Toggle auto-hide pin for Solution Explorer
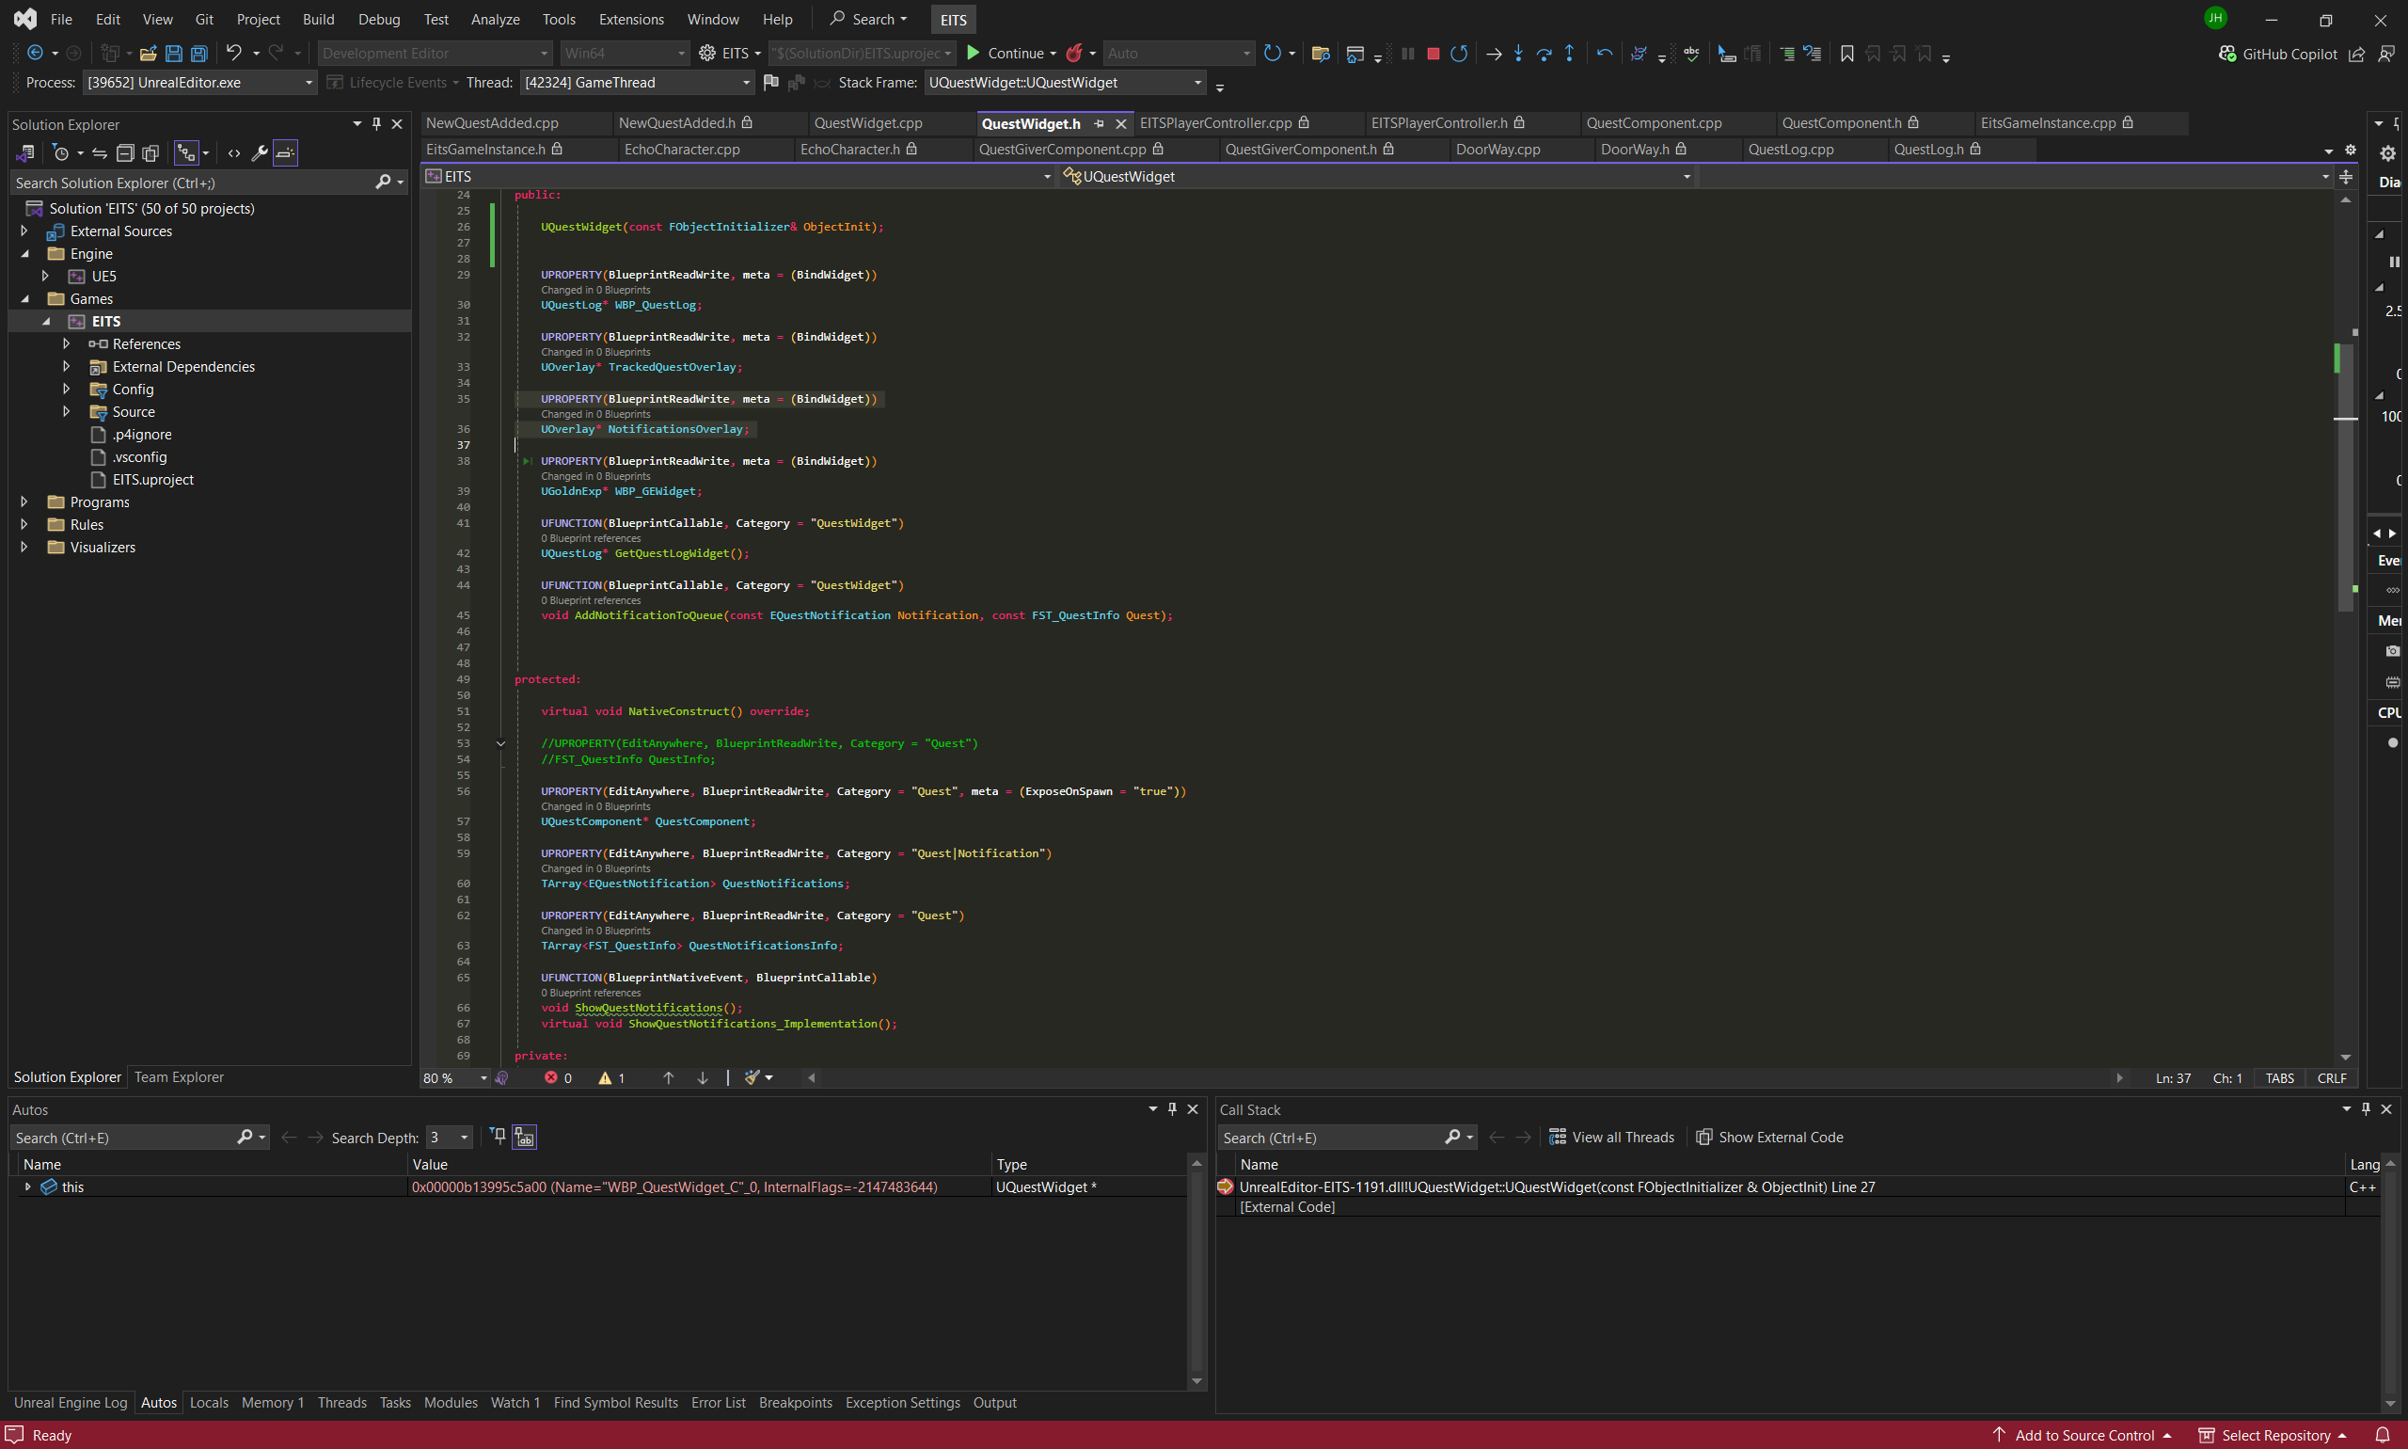The width and height of the screenshot is (2408, 1449). coord(377,124)
